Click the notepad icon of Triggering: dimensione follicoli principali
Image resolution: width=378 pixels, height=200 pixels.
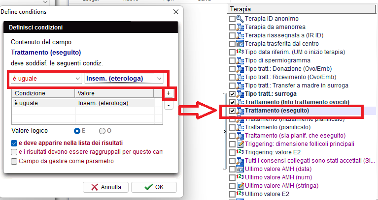pyautogui.click(x=240, y=144)
